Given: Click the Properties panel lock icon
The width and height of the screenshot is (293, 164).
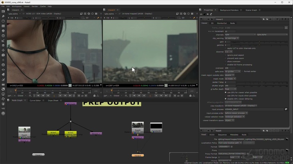Looking at the screenshot, I should pyautogui.click(x=205, y=14).
